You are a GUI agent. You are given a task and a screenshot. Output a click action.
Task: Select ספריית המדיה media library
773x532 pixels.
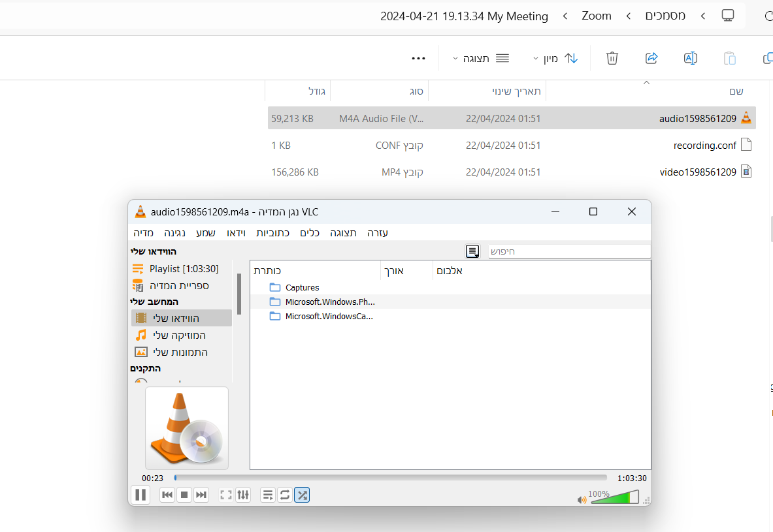(x=182, y=286)
